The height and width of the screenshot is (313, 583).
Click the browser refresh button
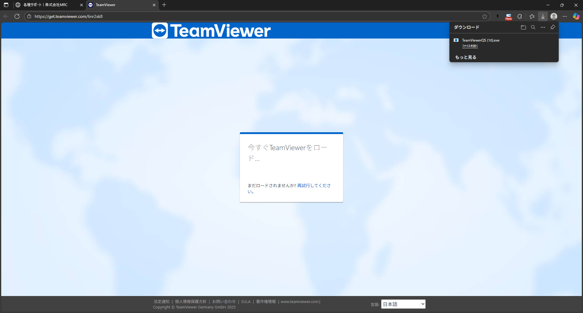pyautogui.click(x=17, y=16)
